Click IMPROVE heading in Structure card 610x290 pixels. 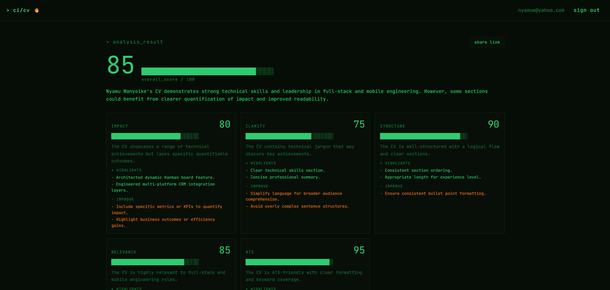click(391, 186)
